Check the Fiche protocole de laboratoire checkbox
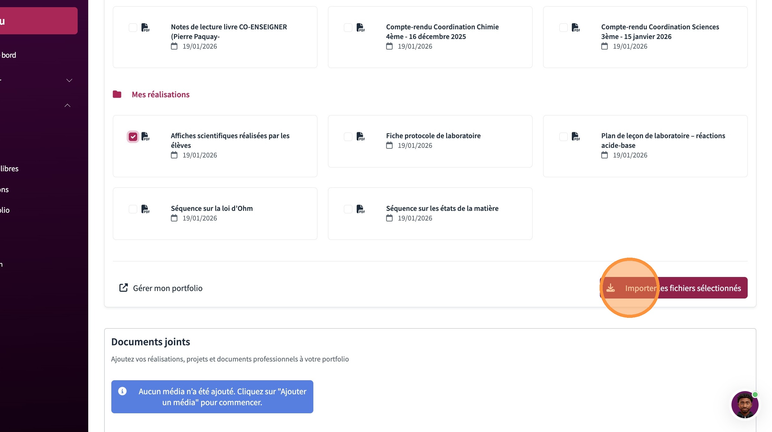The height and width of the screenshot is (432, 772). [348, 137]
